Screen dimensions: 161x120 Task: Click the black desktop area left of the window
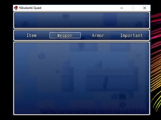pos(6,60)
